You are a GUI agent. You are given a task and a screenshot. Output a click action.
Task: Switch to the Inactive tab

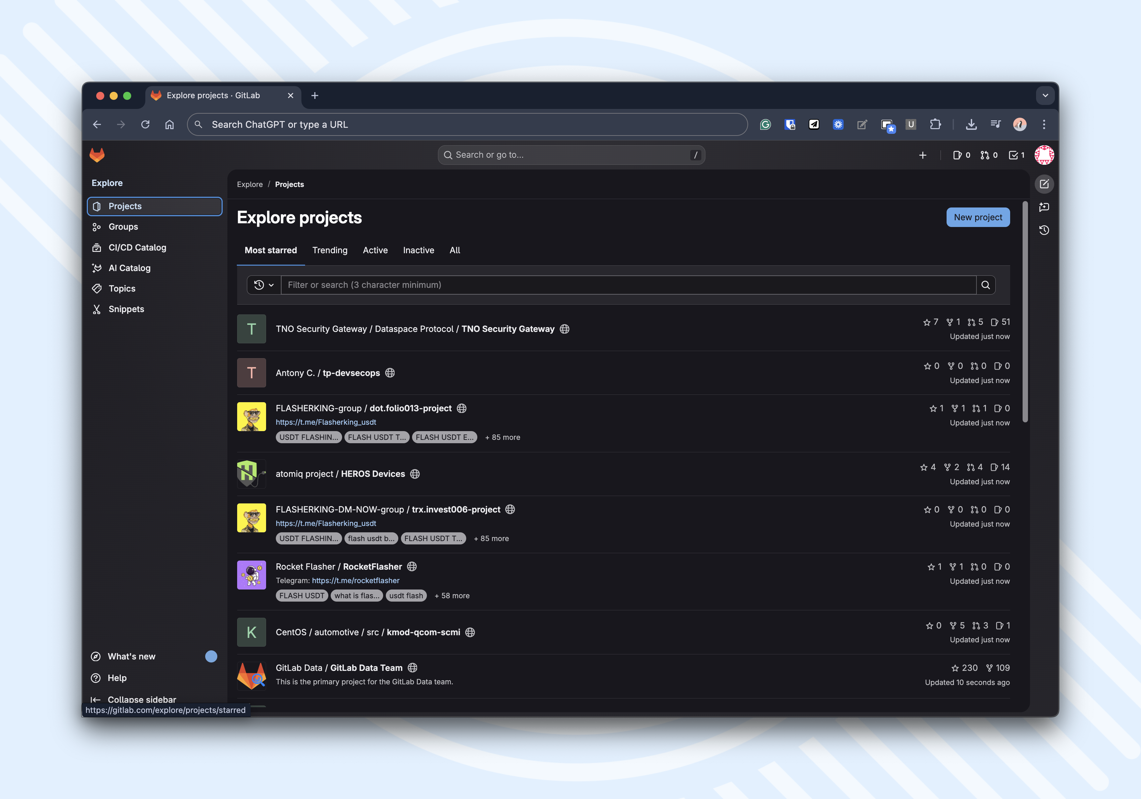[418, 250]
